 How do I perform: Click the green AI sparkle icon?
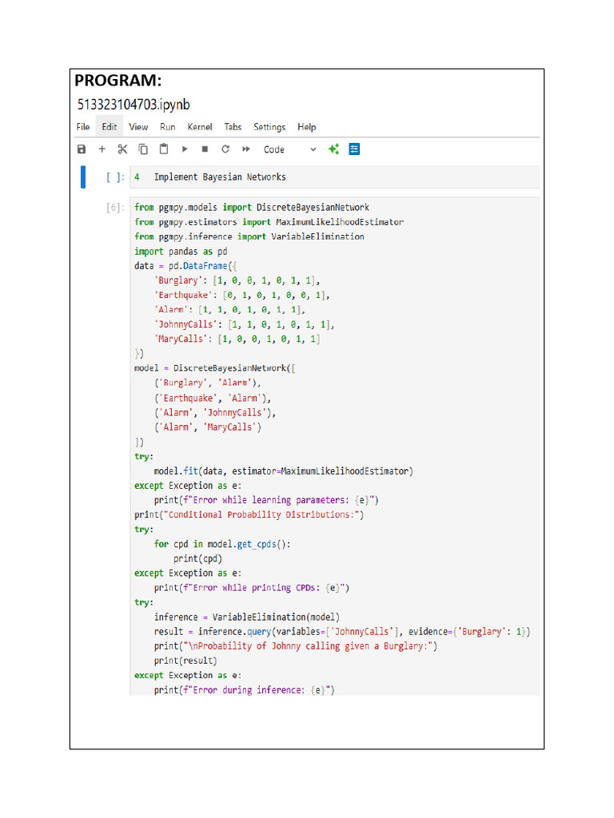[333, 149]
